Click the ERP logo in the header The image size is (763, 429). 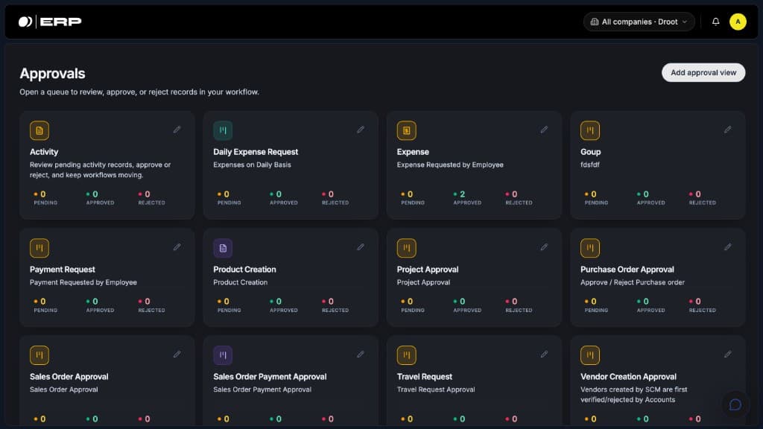pyautogui.click(x=50, y=22)
